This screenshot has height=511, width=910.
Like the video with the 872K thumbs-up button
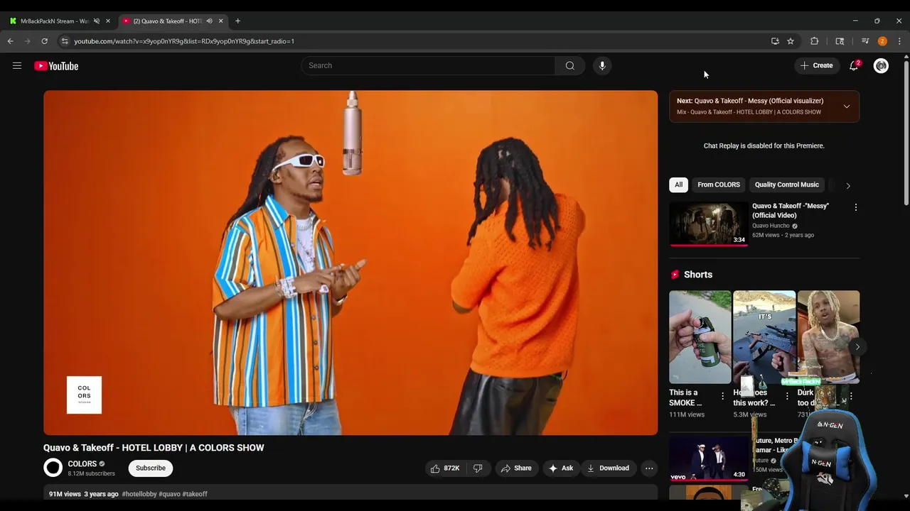click(445, 468)
